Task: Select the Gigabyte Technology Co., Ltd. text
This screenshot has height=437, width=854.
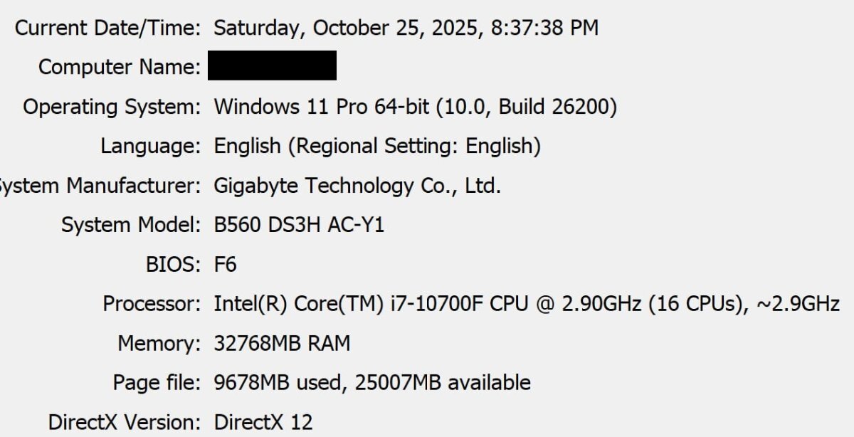Action: pos(357,186)
